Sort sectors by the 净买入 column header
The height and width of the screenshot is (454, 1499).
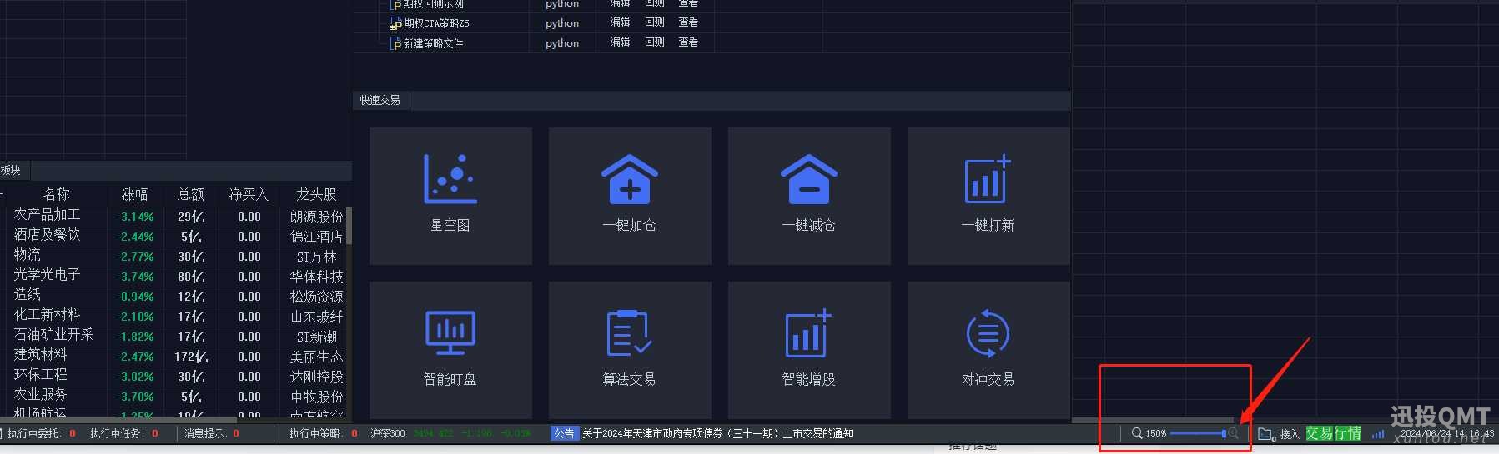(249, 194)
